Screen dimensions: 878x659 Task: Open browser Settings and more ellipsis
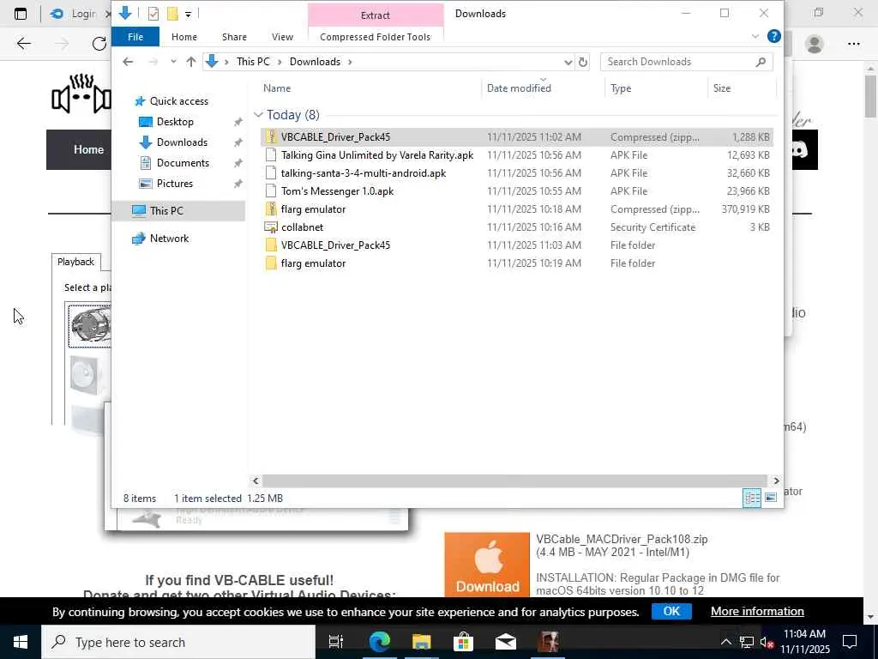point(853,44)
